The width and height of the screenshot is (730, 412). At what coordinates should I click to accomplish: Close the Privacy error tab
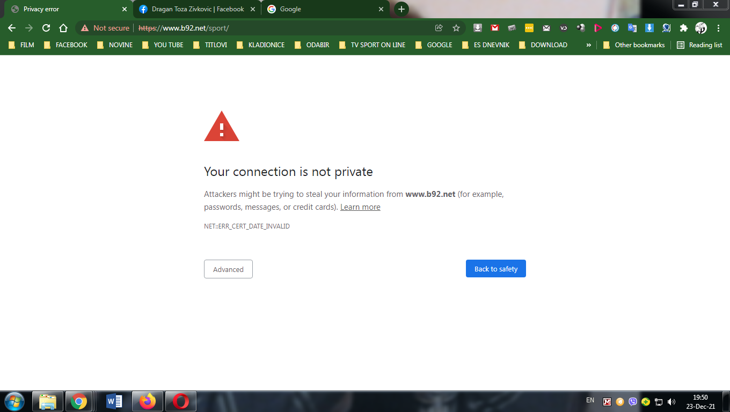tap(125, 9)
